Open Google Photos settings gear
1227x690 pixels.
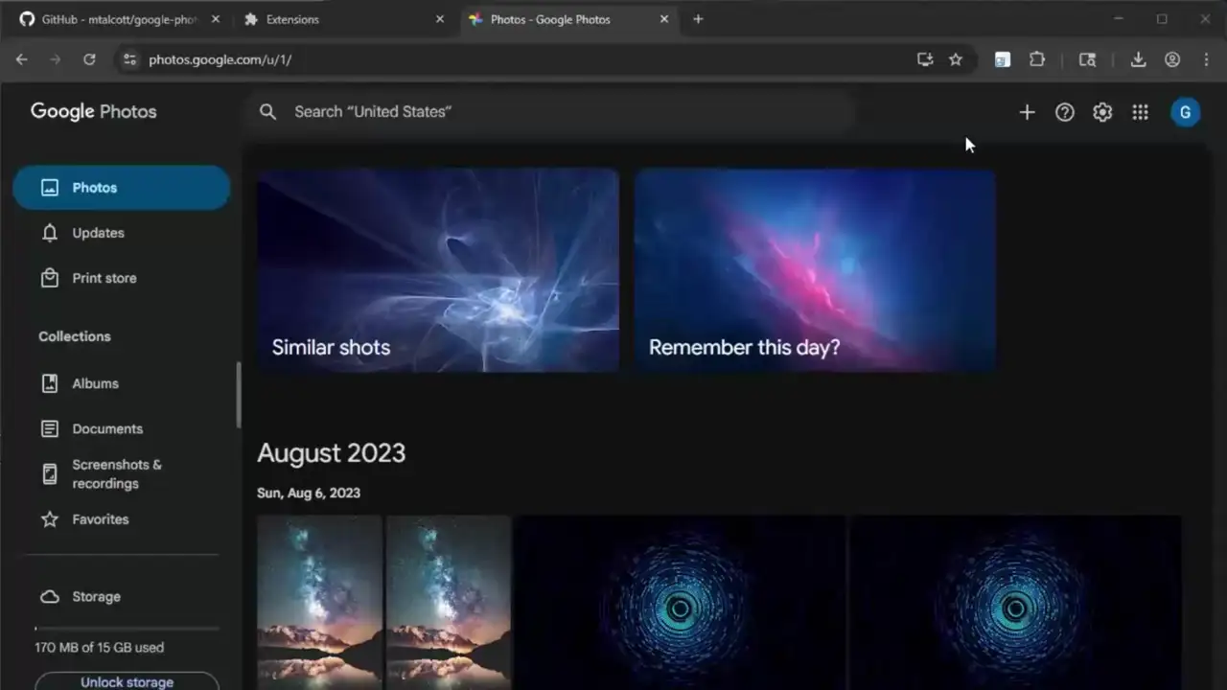(1102, 112)
